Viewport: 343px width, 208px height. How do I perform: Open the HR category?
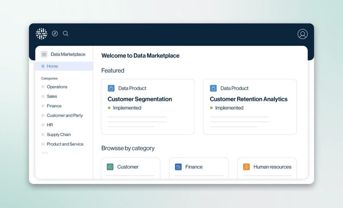(x=50, y=125)
